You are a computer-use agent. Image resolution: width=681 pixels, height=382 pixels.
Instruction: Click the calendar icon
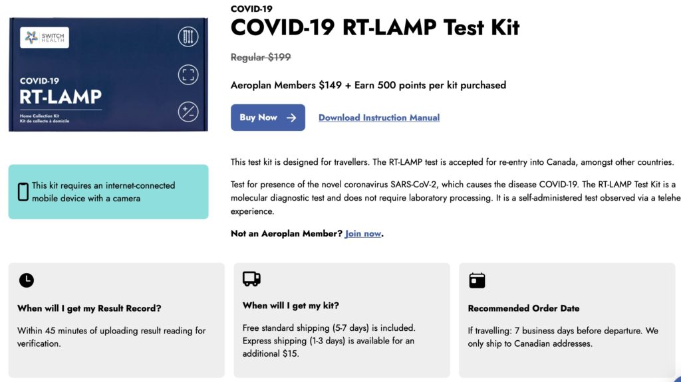(x=477, y=280)
